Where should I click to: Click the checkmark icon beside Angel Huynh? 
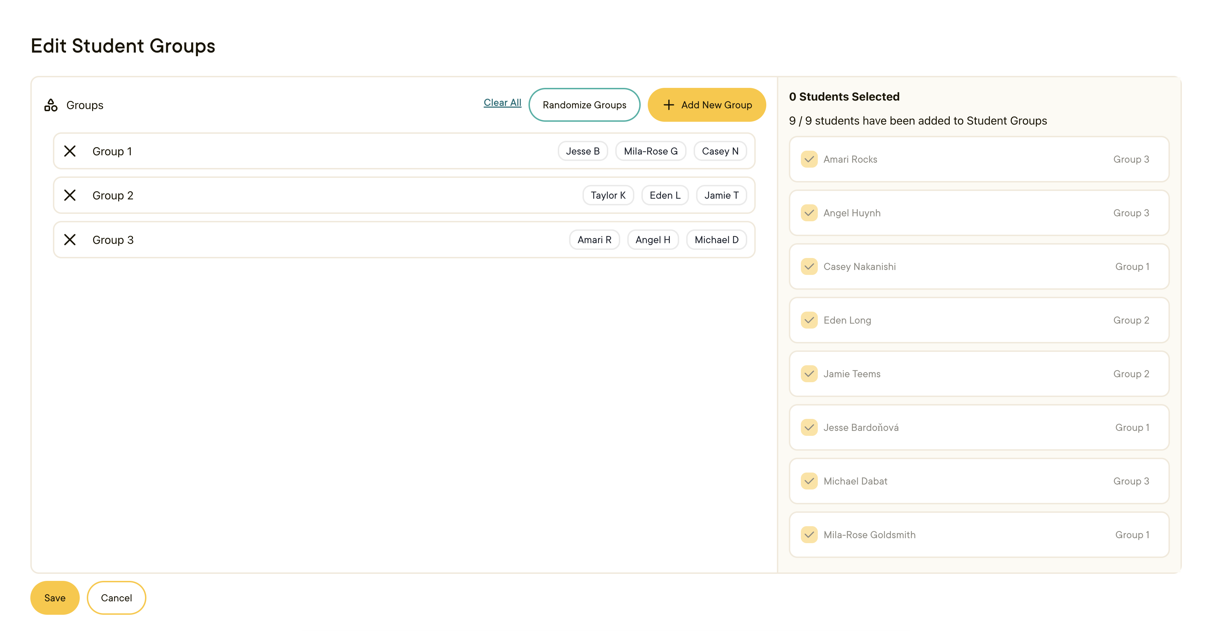click(809, 213)
